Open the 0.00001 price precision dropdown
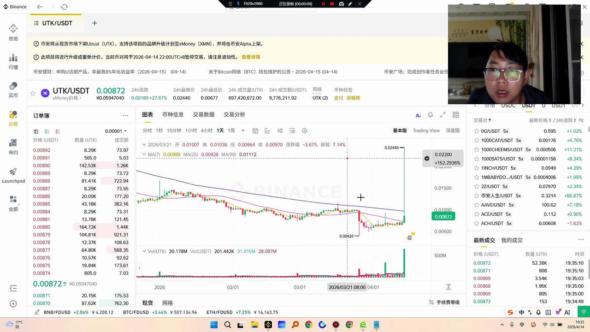The height and width of the screenshot is (332, 590). (116, 131)
